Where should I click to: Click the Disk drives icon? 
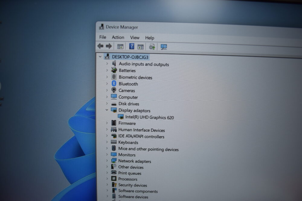click(114, 104)
